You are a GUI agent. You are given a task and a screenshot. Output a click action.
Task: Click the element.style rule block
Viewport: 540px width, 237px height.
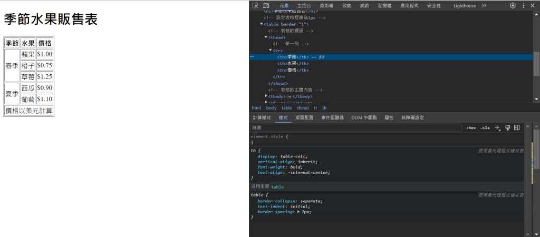pyautogui.click(x=388, y=140)
